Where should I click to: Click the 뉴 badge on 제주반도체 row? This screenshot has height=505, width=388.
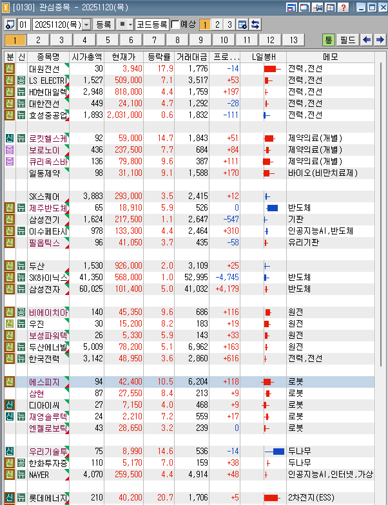pos(21,207)
